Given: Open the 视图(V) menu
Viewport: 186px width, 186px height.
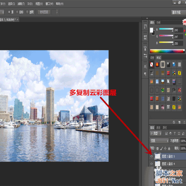Looking at the screenshot, I should pos(39,4).
